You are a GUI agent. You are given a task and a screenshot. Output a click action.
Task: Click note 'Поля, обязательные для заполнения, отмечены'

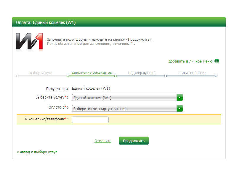click(88, 44)
